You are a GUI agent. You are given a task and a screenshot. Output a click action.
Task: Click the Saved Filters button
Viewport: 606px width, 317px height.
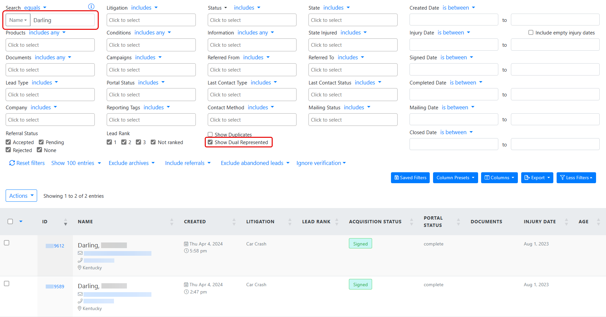click(410, 178)
